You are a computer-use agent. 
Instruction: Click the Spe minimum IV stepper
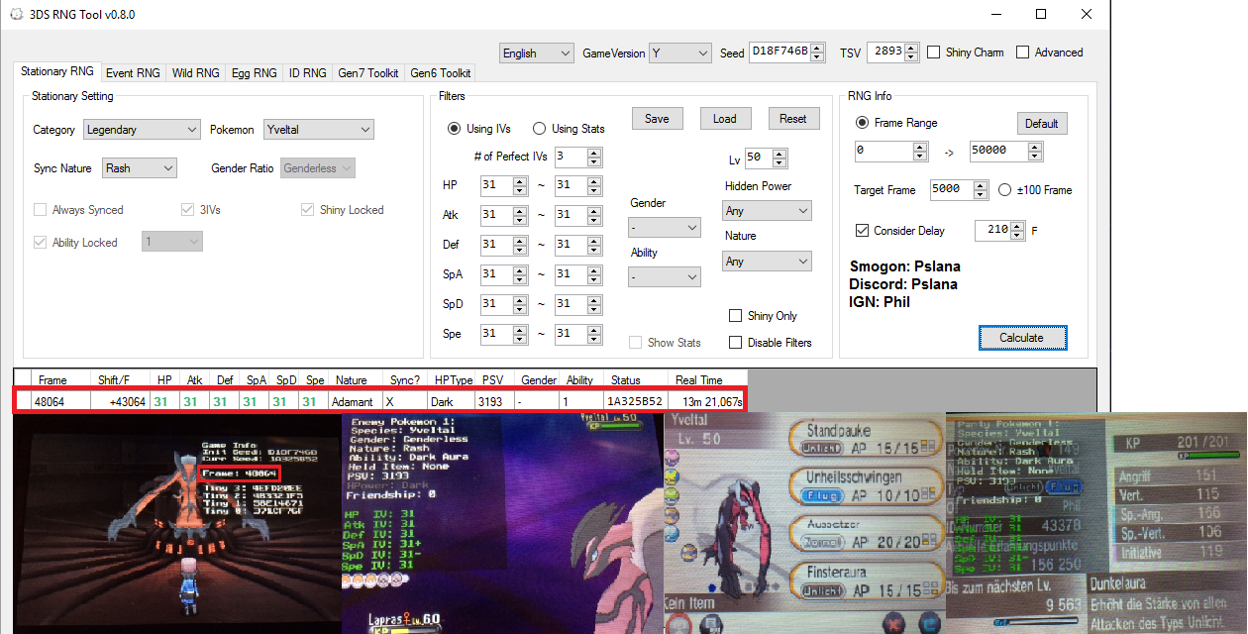click(x=503, y=334)
